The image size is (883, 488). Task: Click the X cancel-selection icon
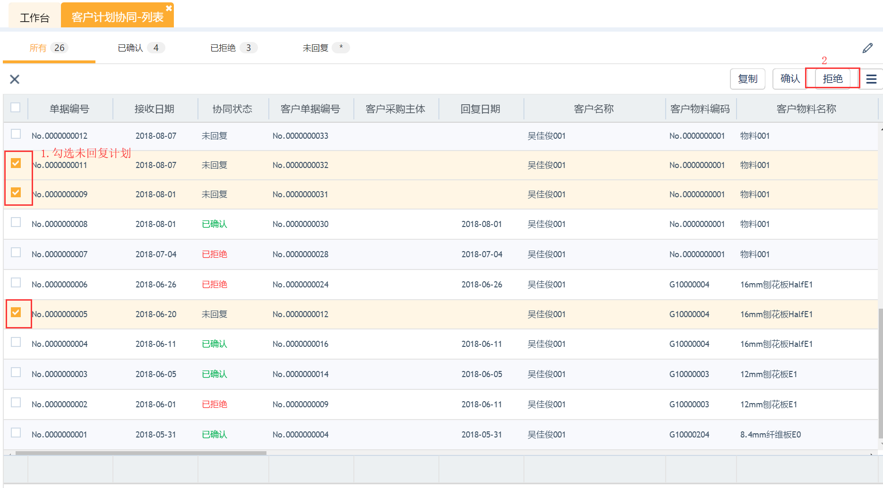[x=15, y=79]
